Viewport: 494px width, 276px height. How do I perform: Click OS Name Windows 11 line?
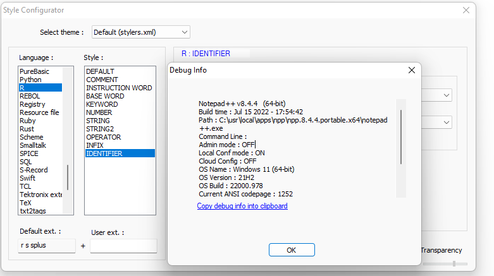click(x=247, y=169)
